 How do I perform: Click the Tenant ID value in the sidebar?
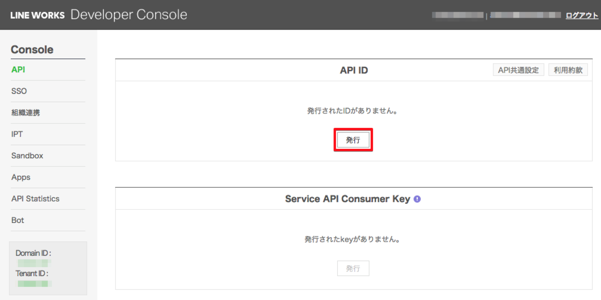coord(34,283)
